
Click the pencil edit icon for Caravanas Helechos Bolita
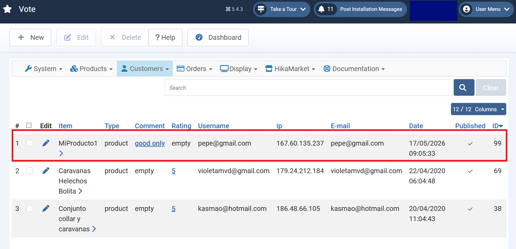[x=46, y=171]
